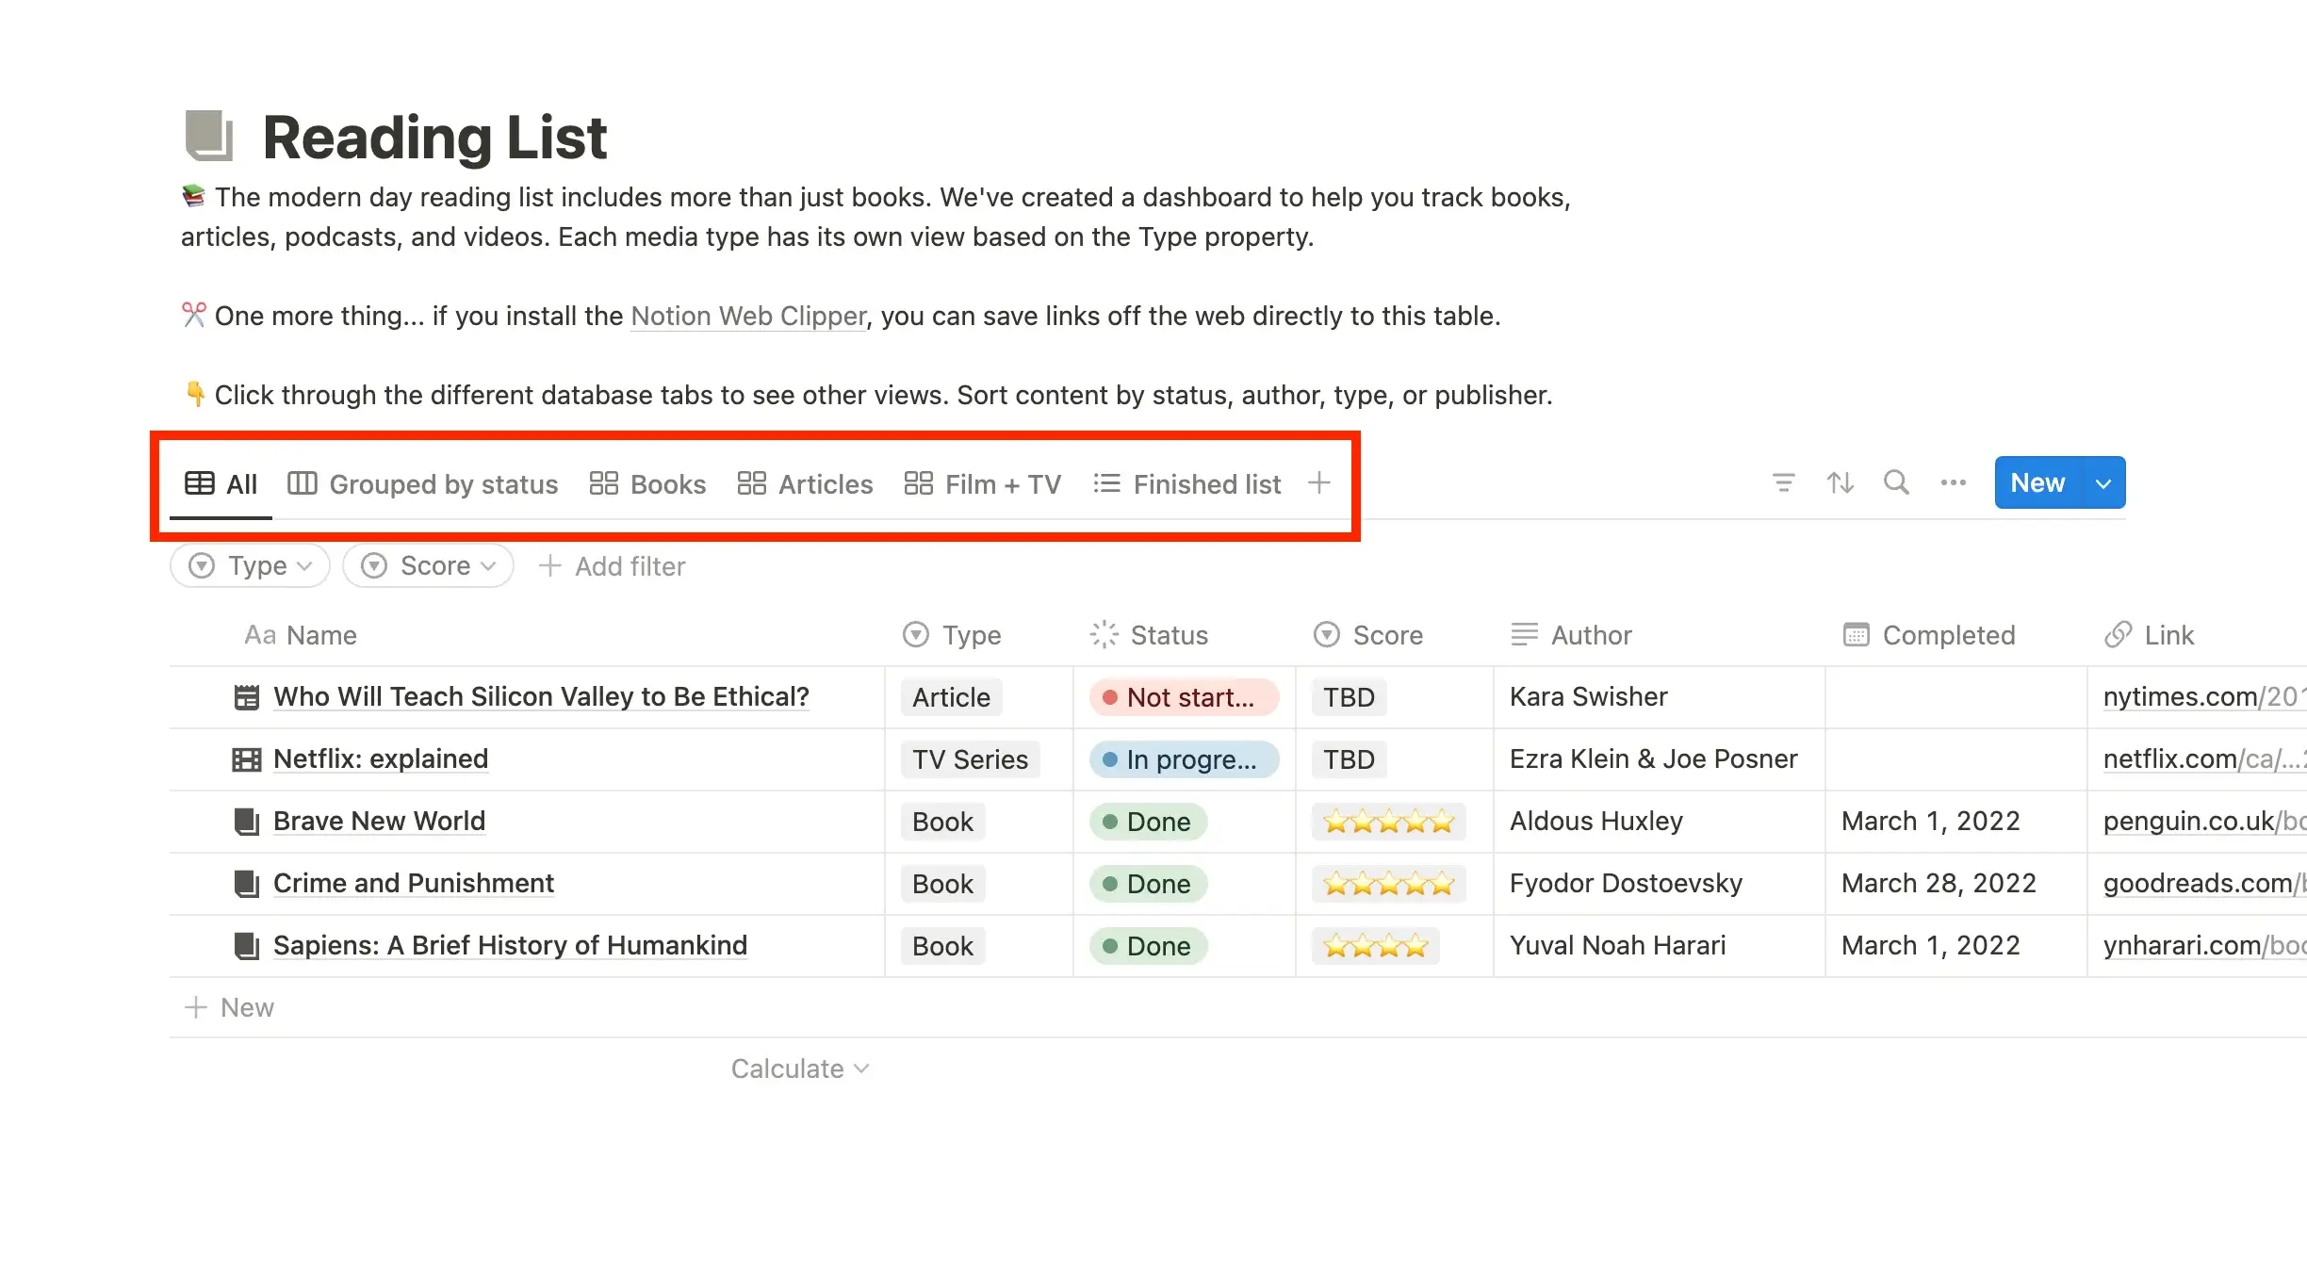Click Calculate at bottom of table
2307x1272 pixels.
tap(799, 1067)
